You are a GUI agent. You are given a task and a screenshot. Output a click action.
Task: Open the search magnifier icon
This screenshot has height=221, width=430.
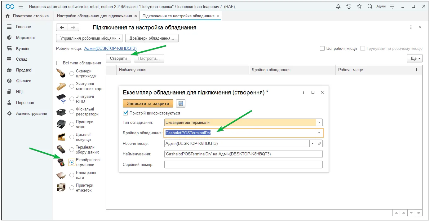click(370, 6)
